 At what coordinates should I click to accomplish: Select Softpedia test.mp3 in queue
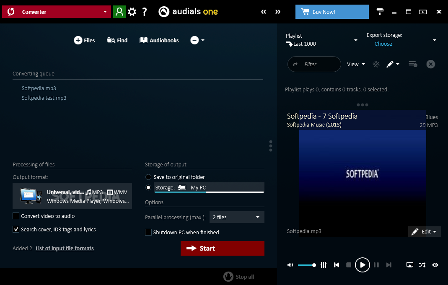point(44,98)
